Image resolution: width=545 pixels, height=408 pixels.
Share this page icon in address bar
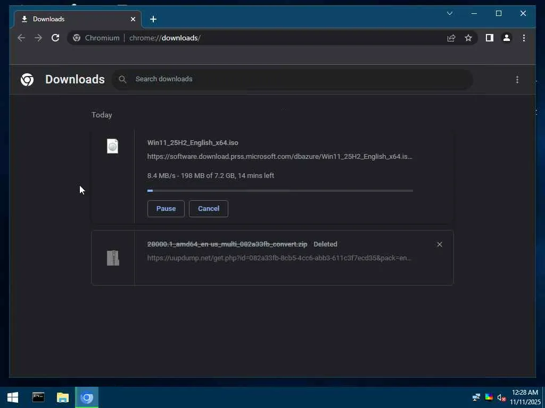451,38
